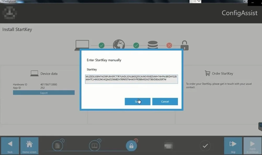The width and height of the screenshot is (262, 155).
Task: Click the Skip button
Action: point(233,146)
